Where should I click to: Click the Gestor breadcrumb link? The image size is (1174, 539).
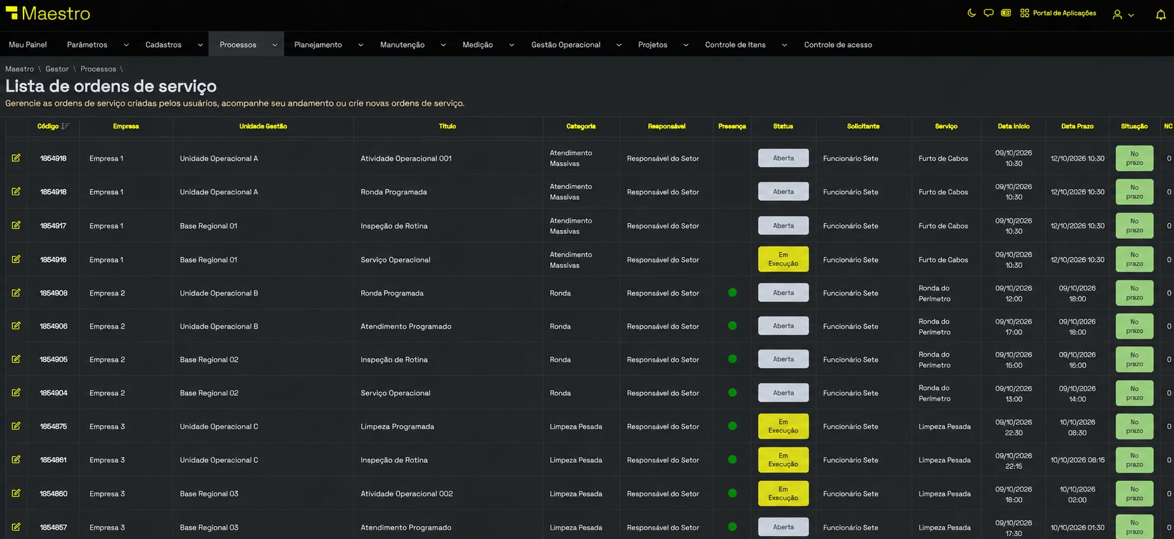pyautogui.click(x=56, y=68)
